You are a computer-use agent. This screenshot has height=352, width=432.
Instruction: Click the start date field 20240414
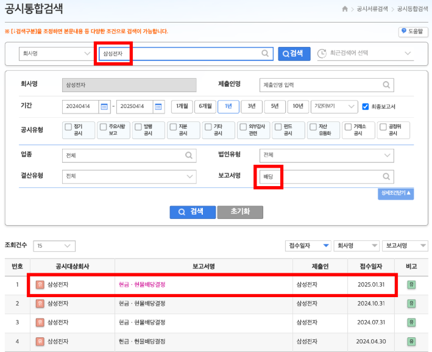[x=80, y=107]
